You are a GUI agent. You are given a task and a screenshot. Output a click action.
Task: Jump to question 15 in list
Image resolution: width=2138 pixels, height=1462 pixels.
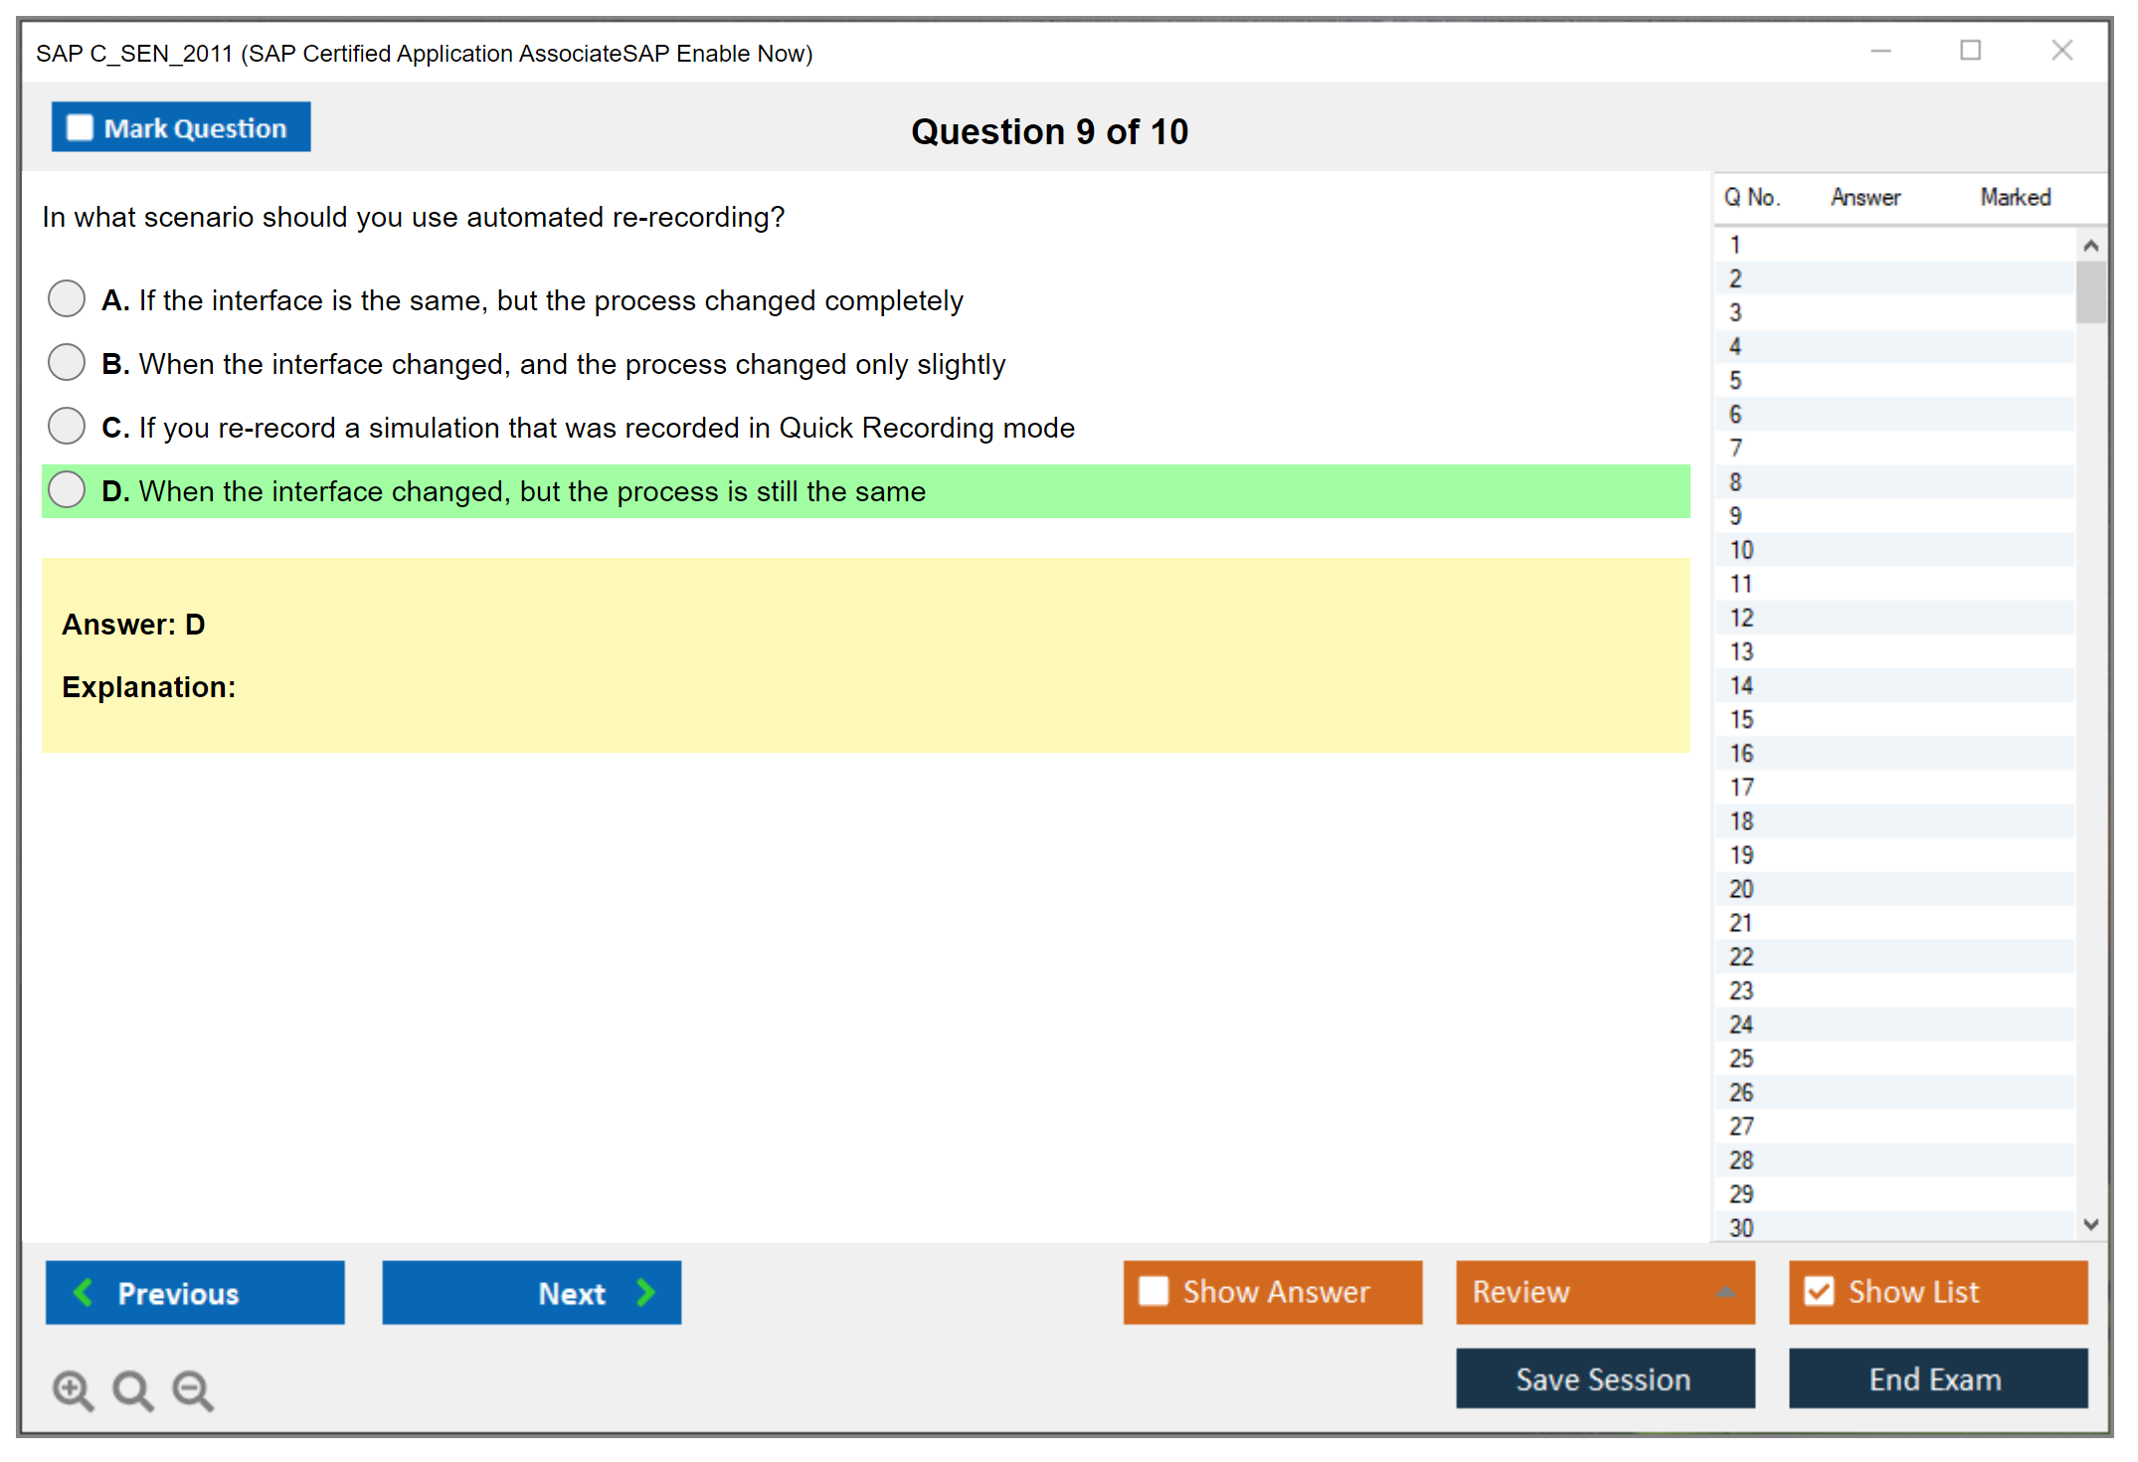point(1741,719)
